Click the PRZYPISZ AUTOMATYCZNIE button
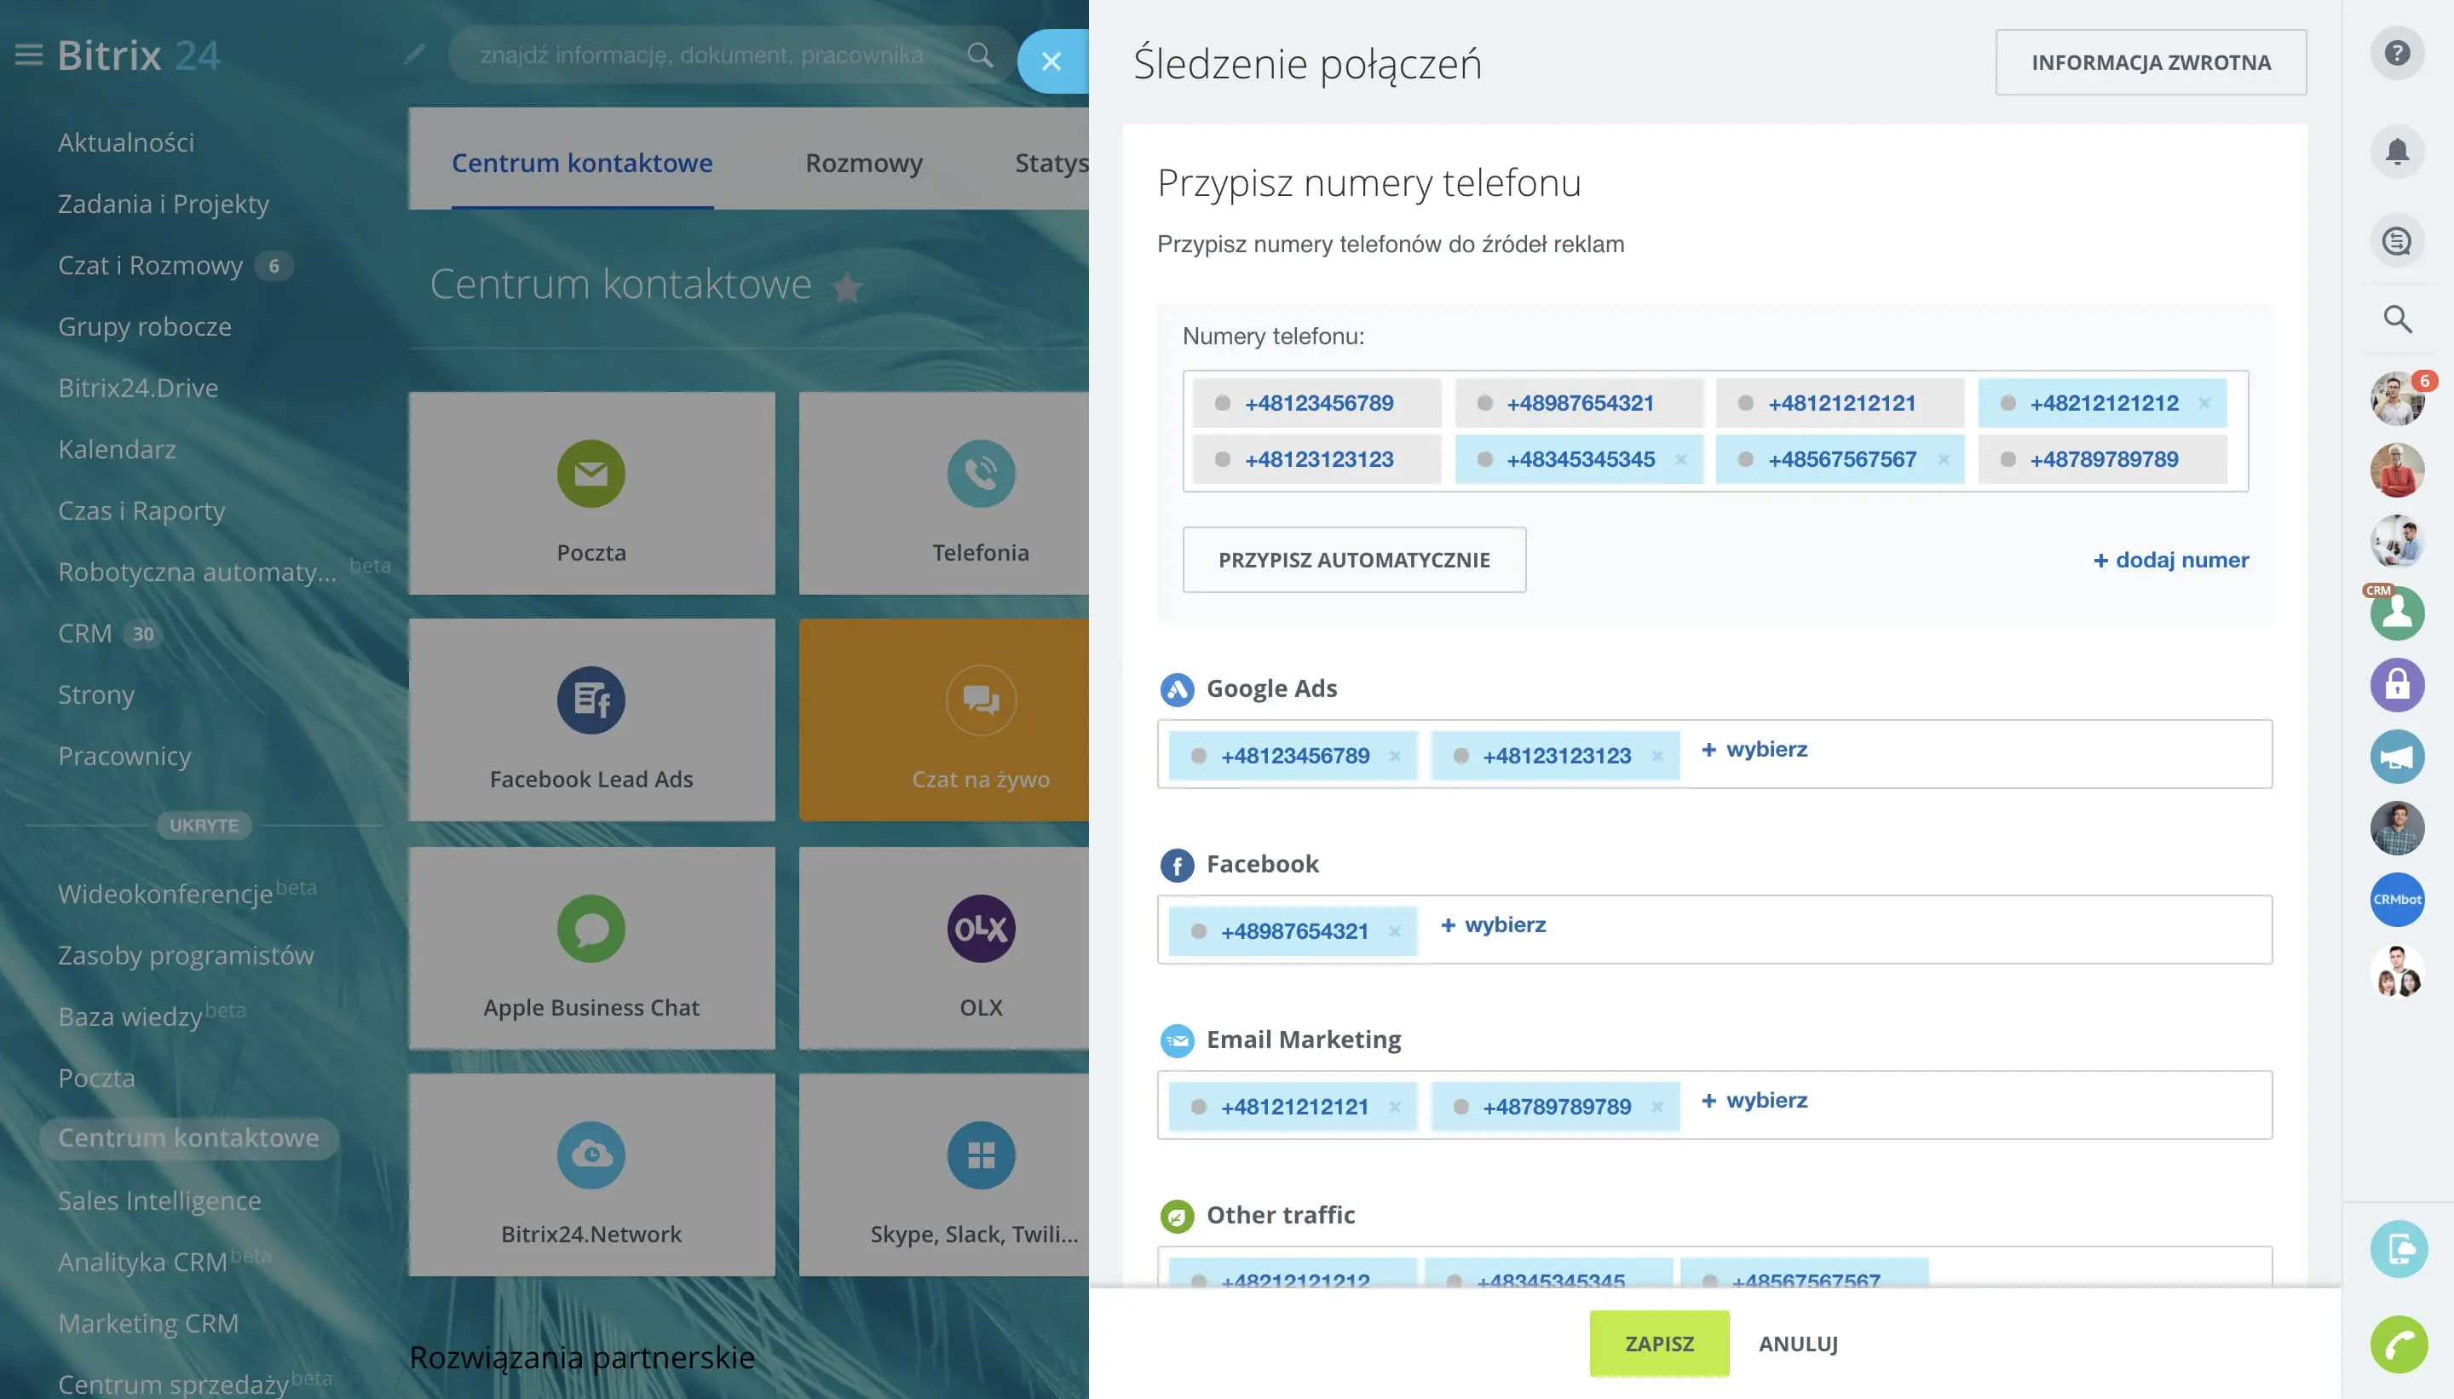This screenshot has width=2454, height=1399. (x=1353, y=560)
